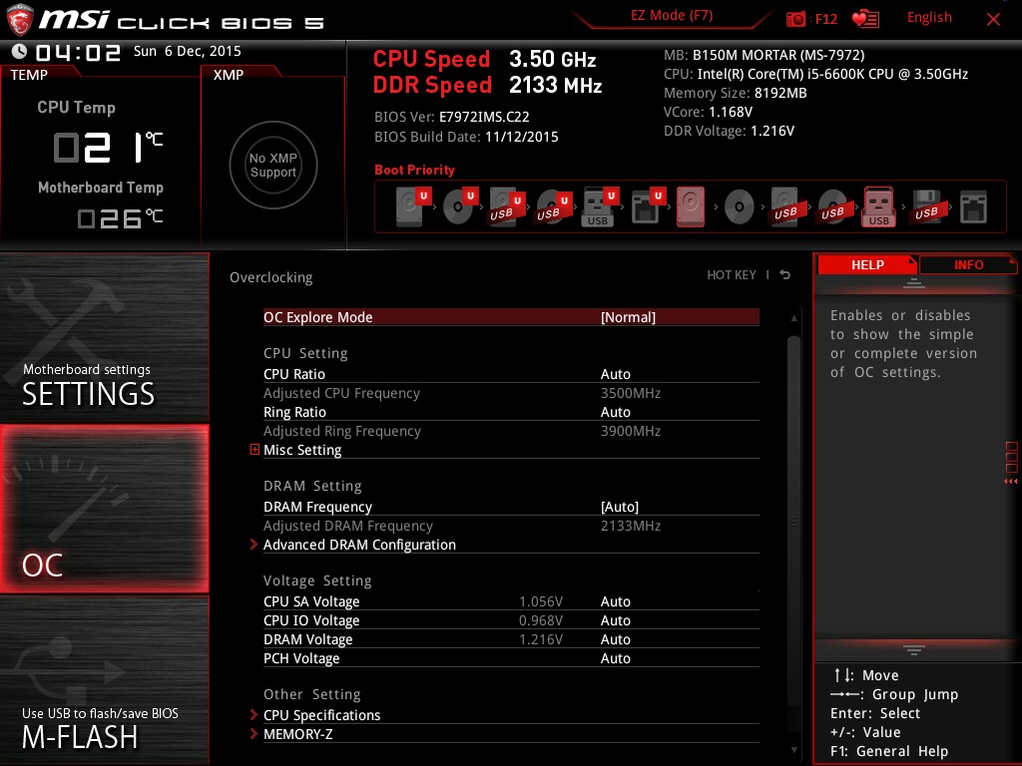Click the F12 screenshot camera icon

coord(796,19)
